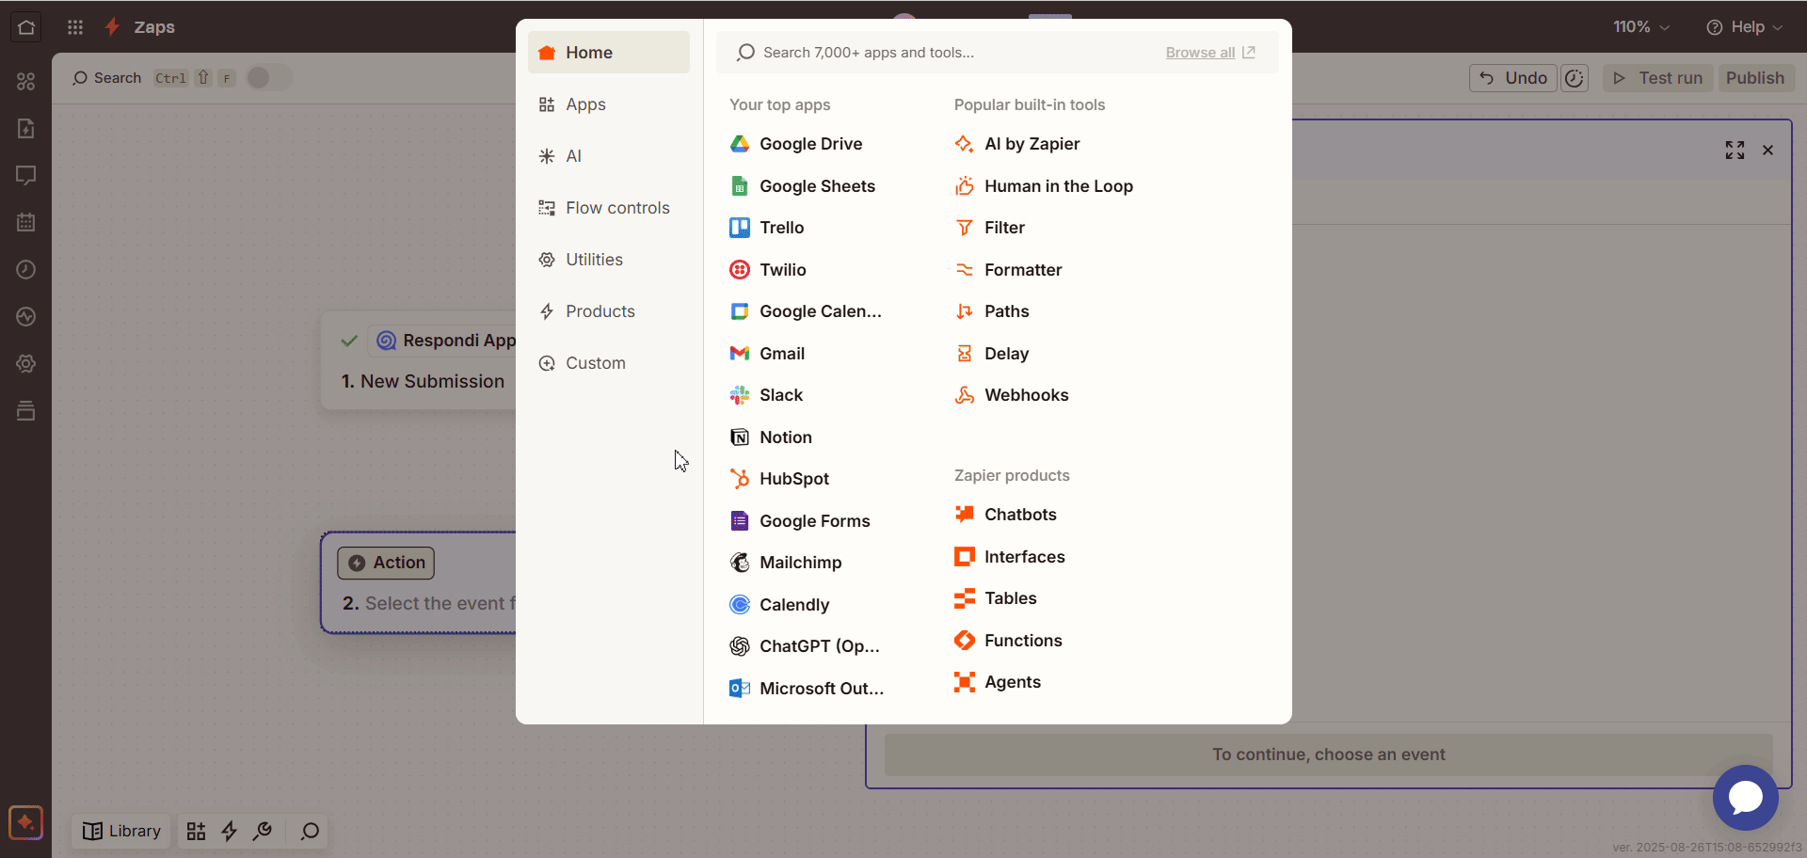Image resolution: width=1807 pixels, height=858 pixels.
Task: Click the bottom toolbar lightning icon
Action: click(x=229, y=832)
